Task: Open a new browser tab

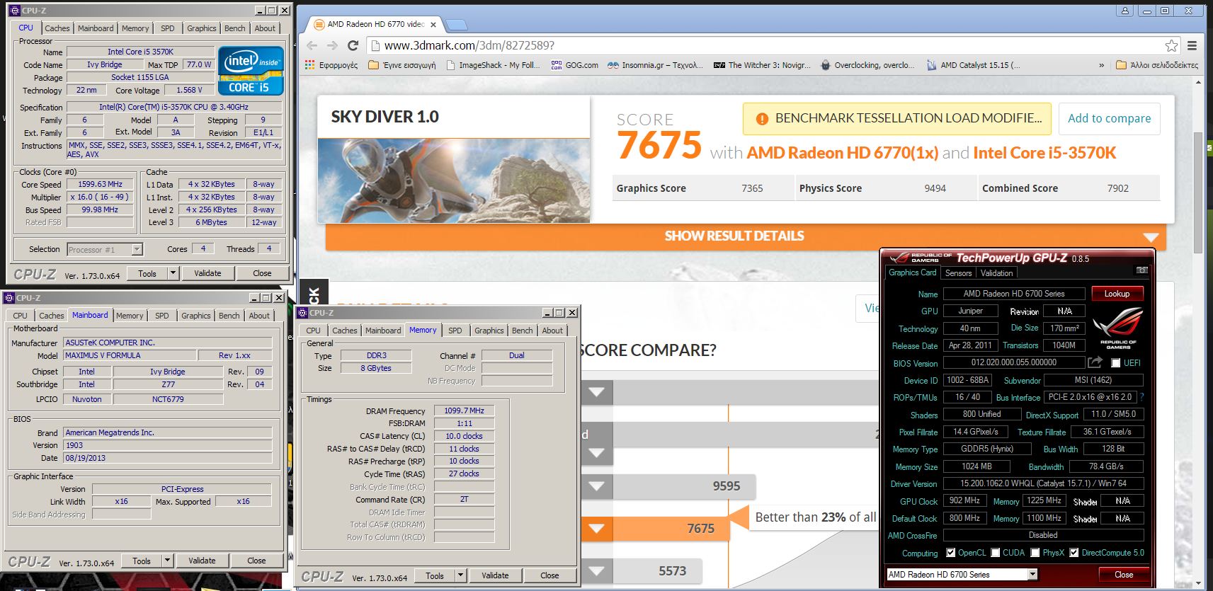Action: pyautogui.click(x=457, y=25)
